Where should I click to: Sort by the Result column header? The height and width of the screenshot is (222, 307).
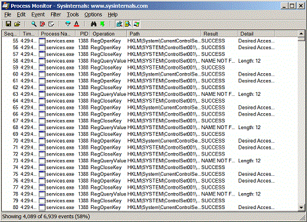[x=219, y=34]
